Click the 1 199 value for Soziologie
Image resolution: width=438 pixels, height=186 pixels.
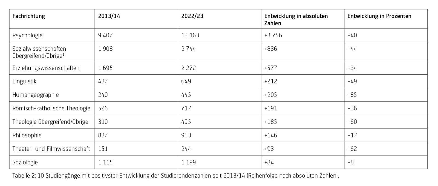pos(188,162)
